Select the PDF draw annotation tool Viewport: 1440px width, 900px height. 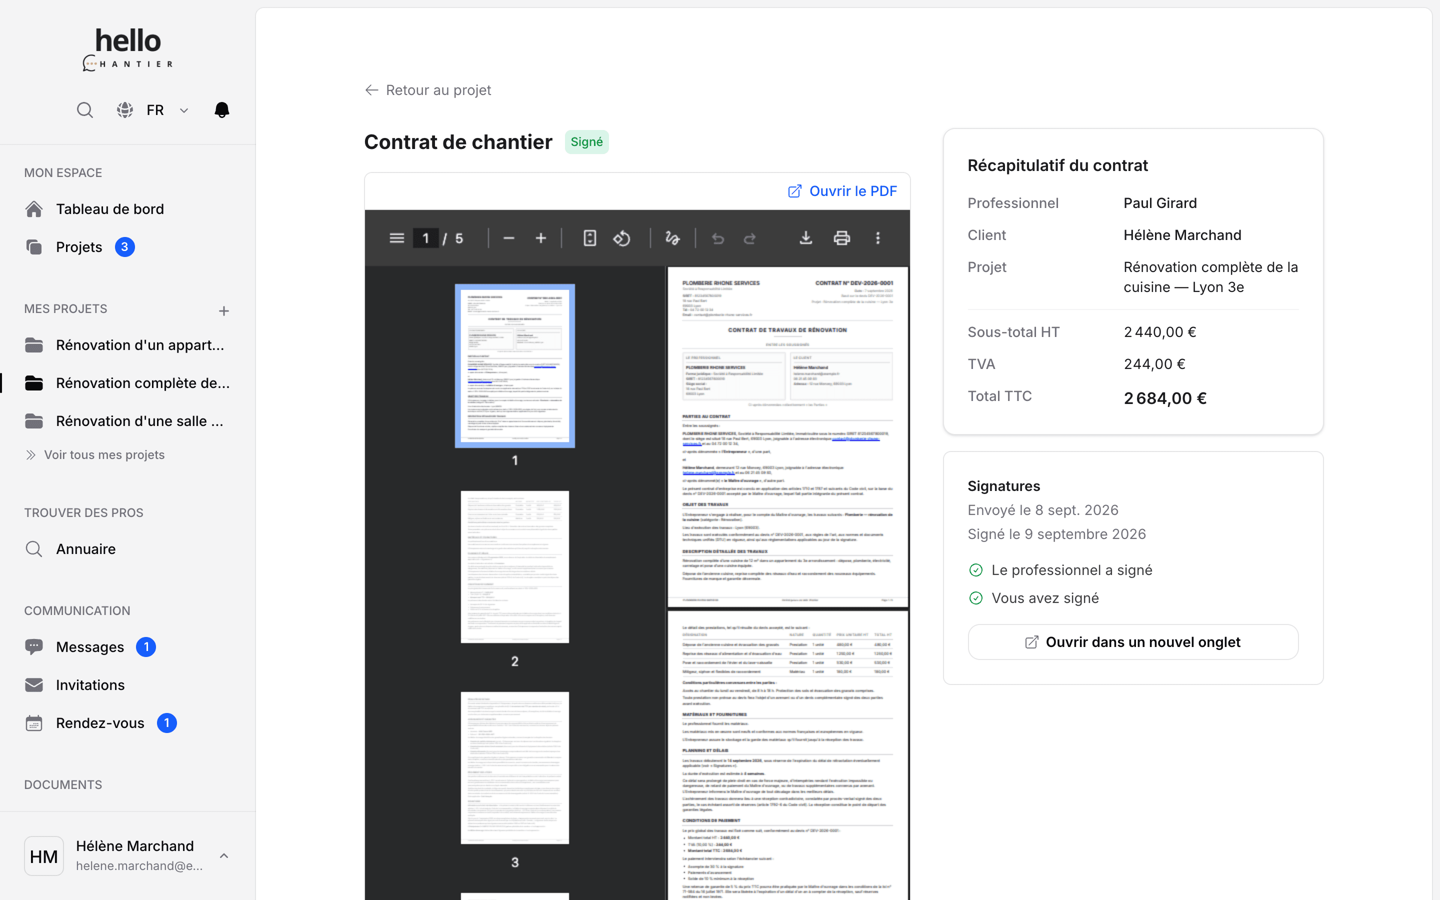pos(672,238)
